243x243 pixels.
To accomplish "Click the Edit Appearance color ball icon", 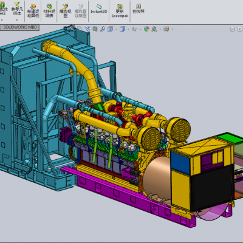I will pos(146,29).
